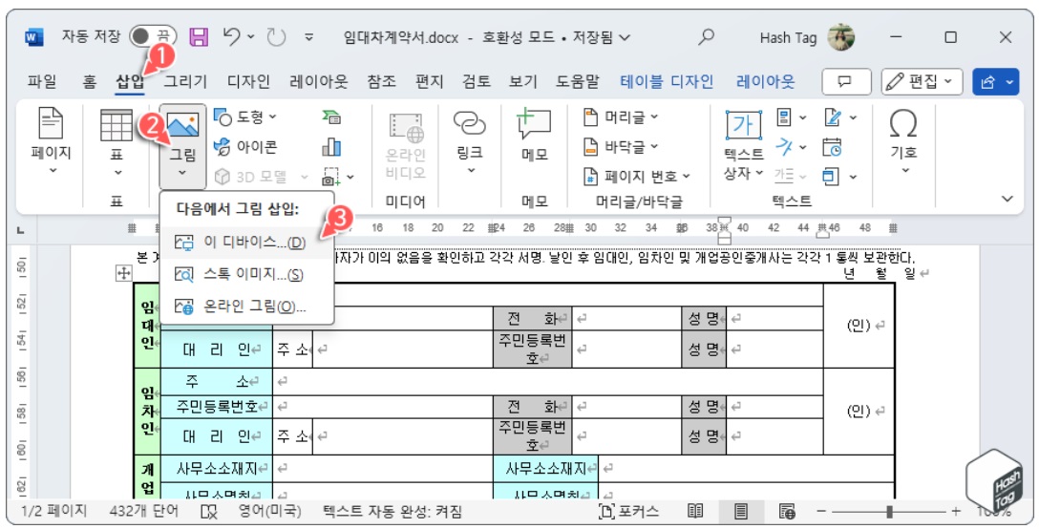This screenshot has width=1039, height=529.
Task: Click the Undo arrow icon
Action: 232,36
